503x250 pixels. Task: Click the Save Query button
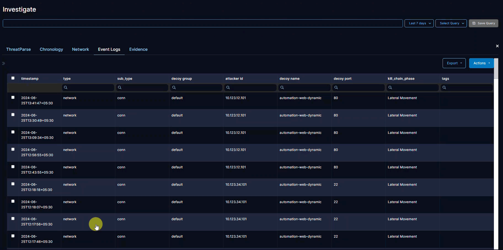click(x=483, y=23)
